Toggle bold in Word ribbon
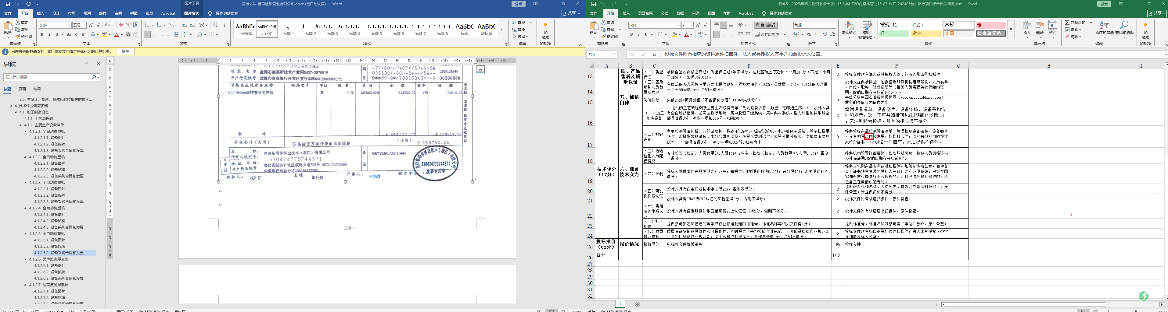Screen dimensions: 1168x312 pos(42,34)
